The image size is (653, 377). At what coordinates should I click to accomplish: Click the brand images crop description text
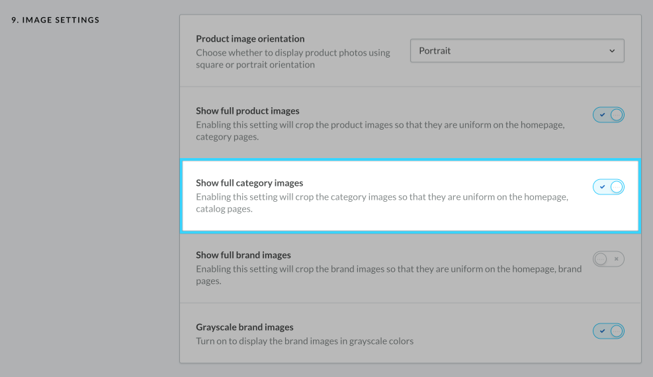coord(388,275)
